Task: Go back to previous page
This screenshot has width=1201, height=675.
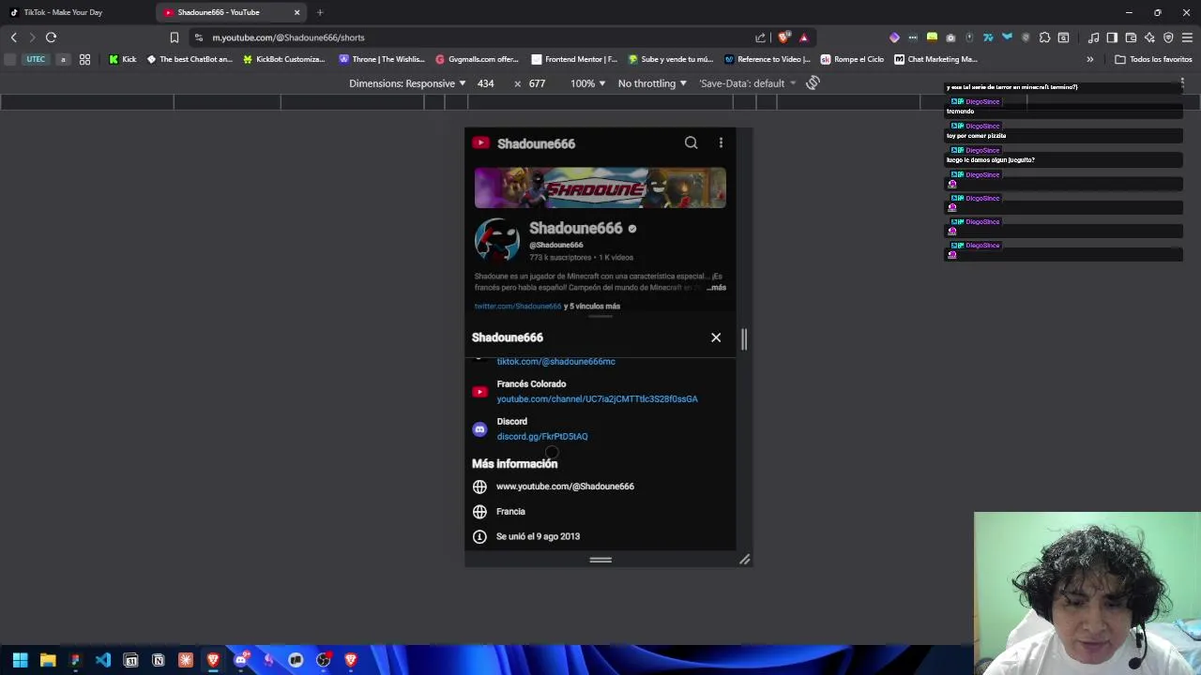Action: pyautogui.click(x=13, y=37)
